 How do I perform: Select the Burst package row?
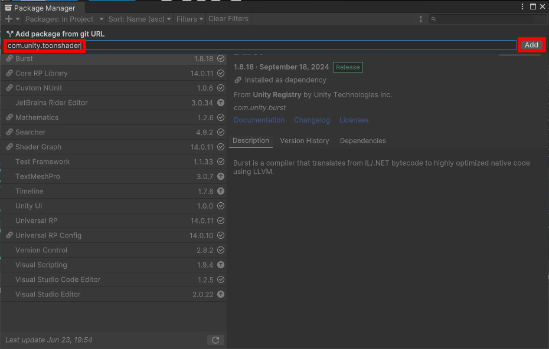(113, 58)
